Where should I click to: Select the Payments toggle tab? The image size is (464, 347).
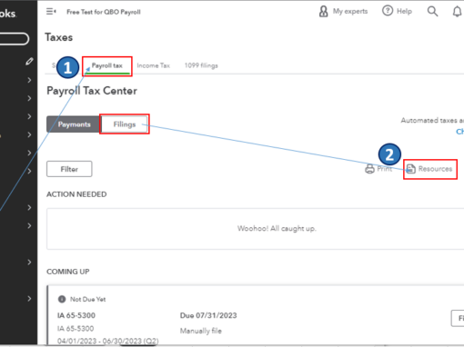[x=74, y=124]
